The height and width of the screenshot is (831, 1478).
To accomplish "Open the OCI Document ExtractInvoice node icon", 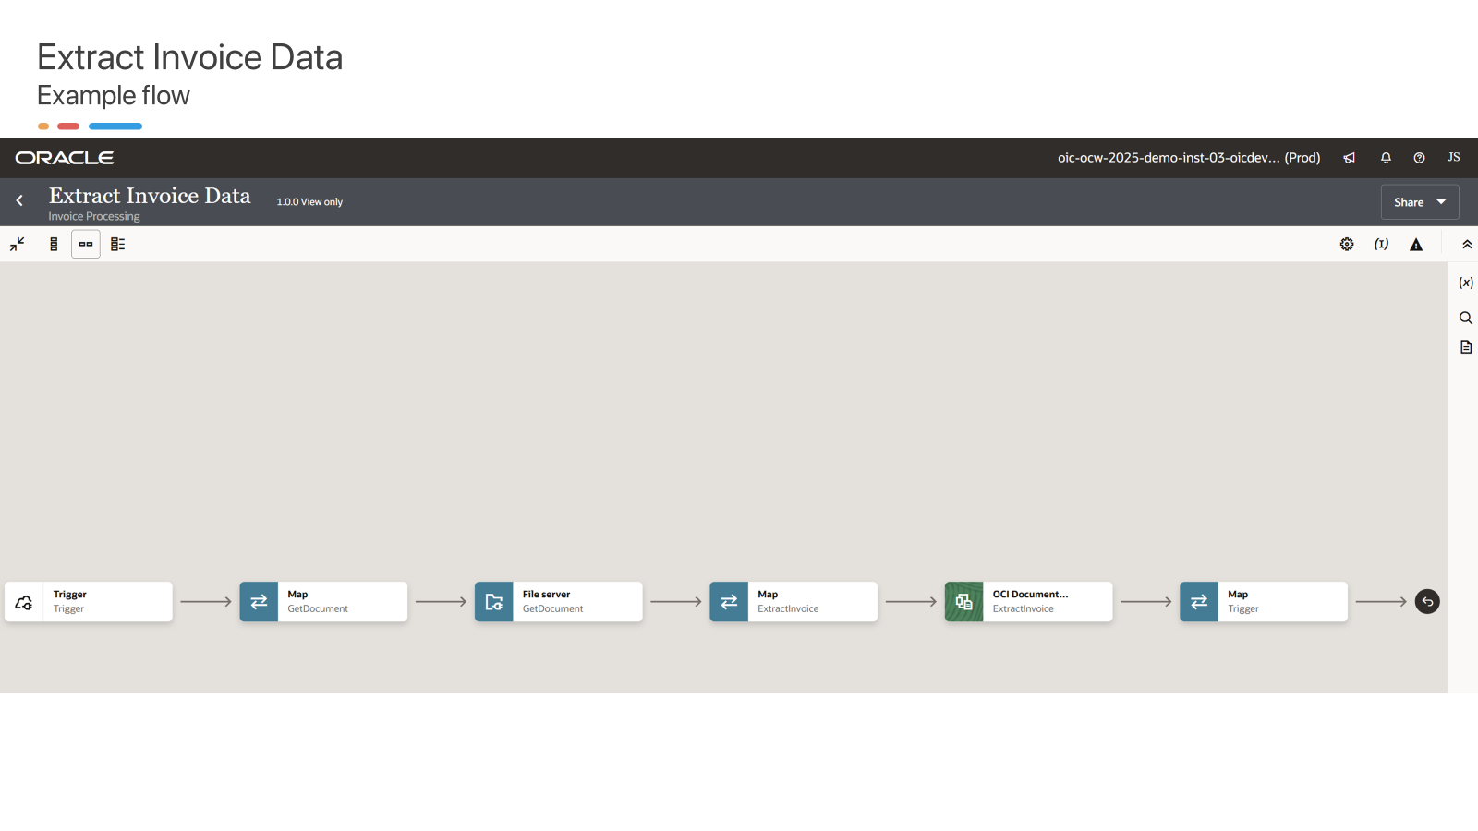I will (x=964, y=601).
